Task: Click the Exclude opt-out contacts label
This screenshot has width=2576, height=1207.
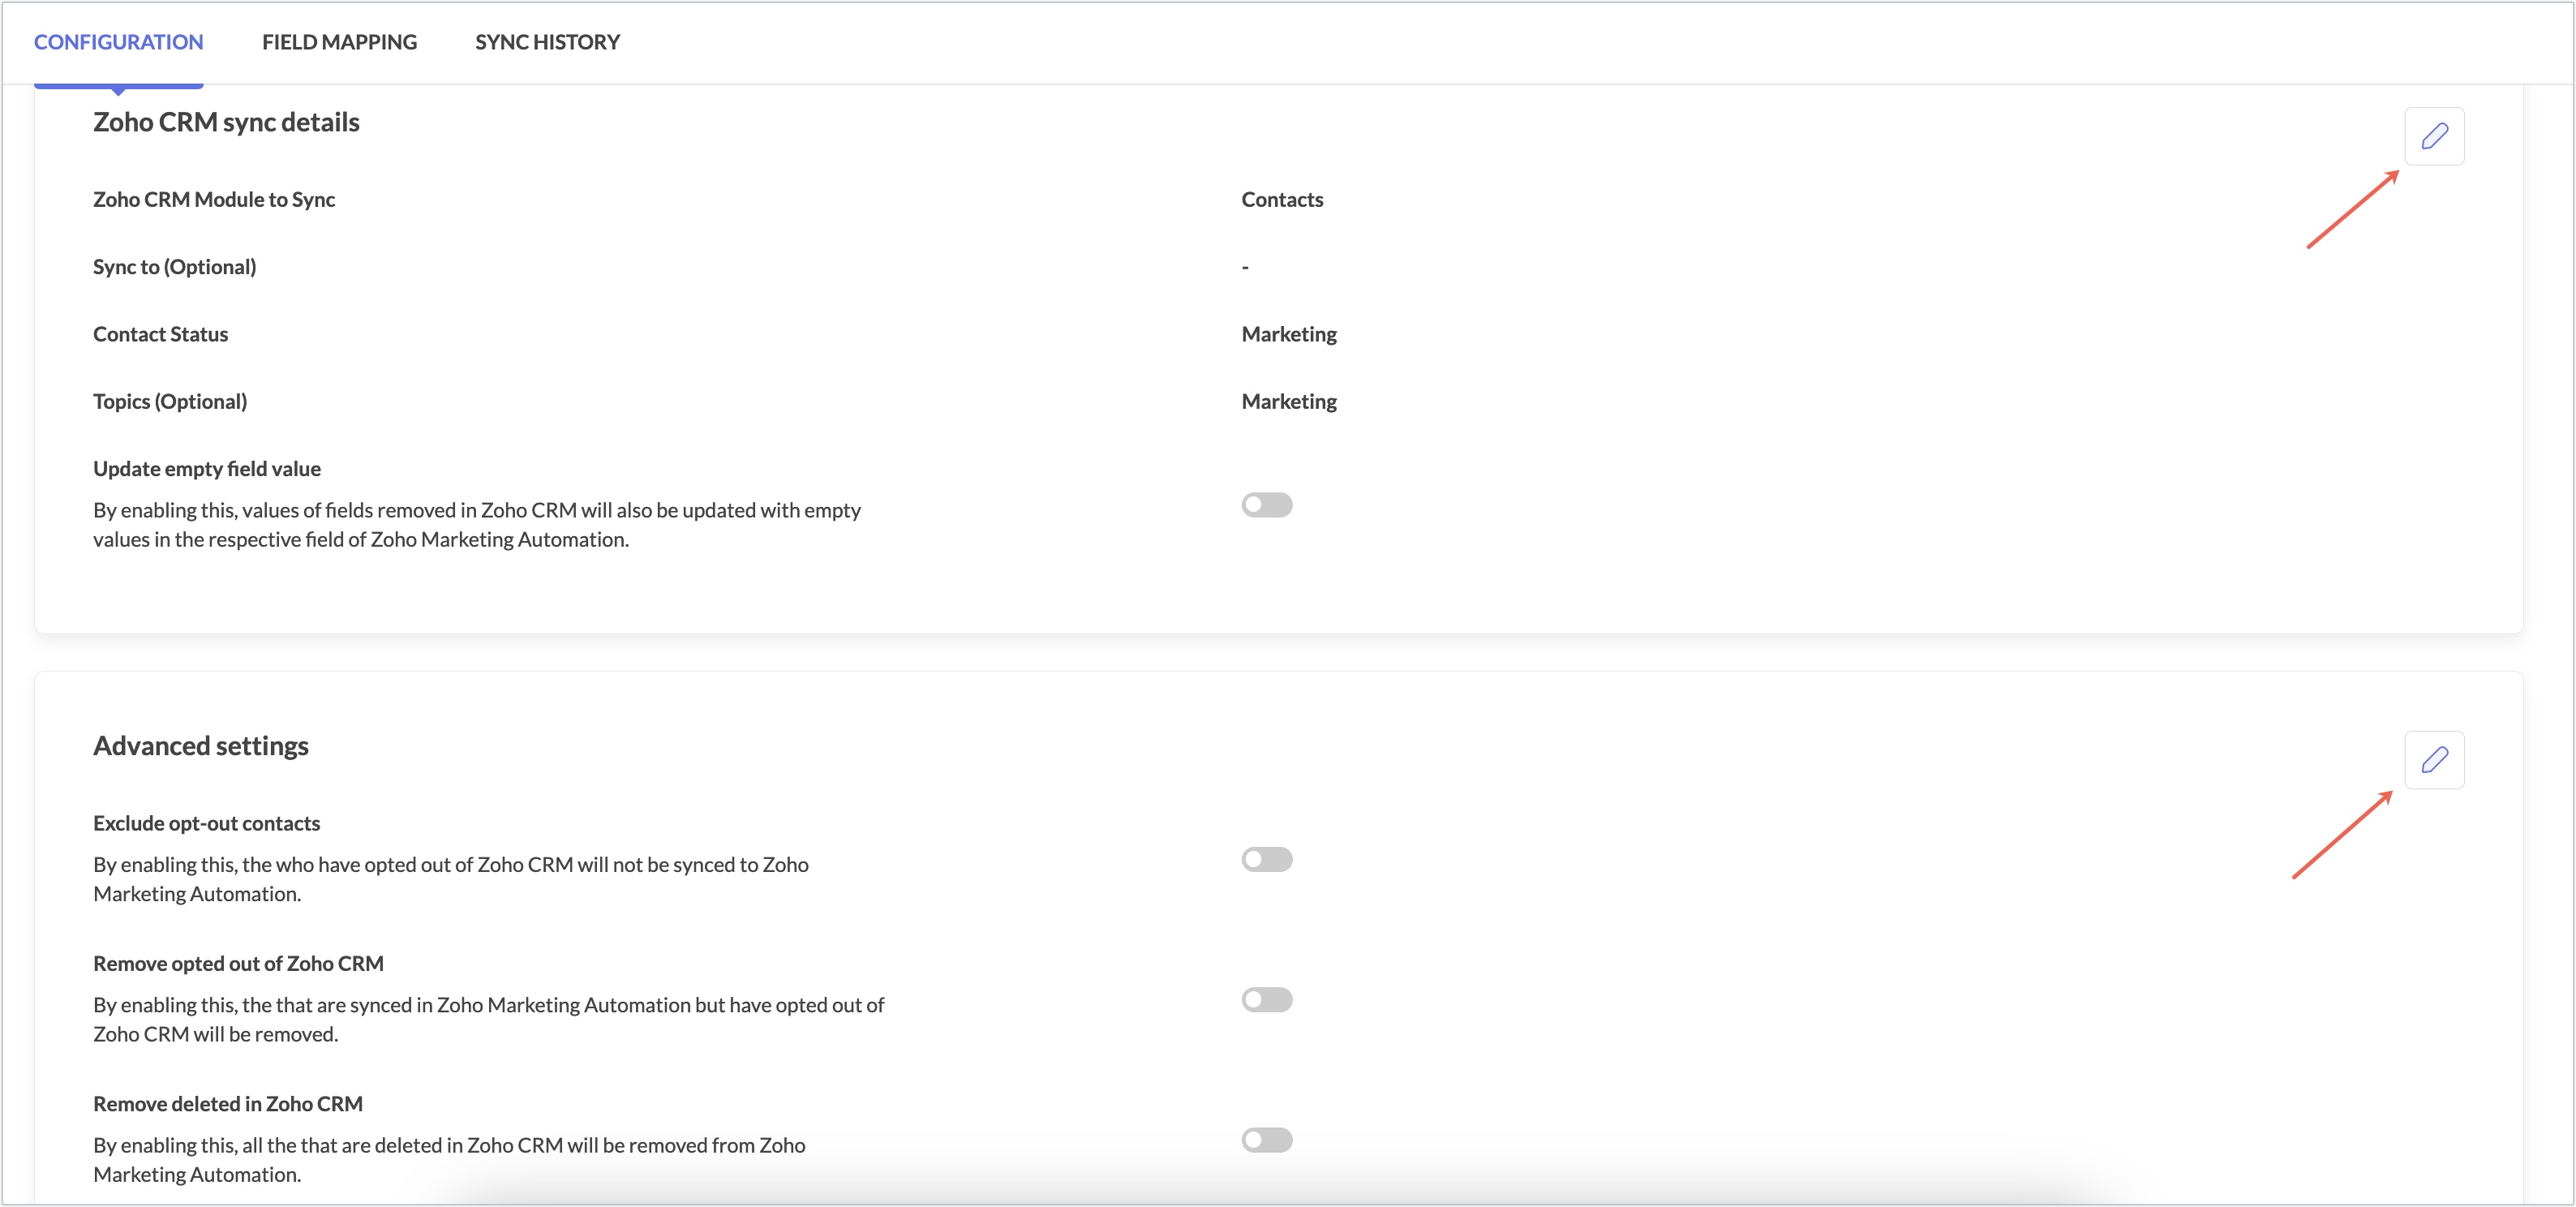Action: [207, 823]
